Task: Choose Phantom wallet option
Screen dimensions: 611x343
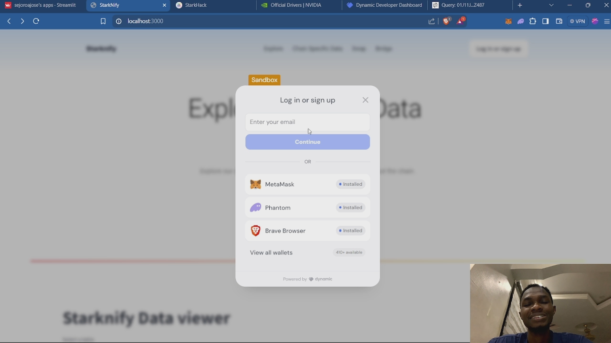Action: point(307,208)
